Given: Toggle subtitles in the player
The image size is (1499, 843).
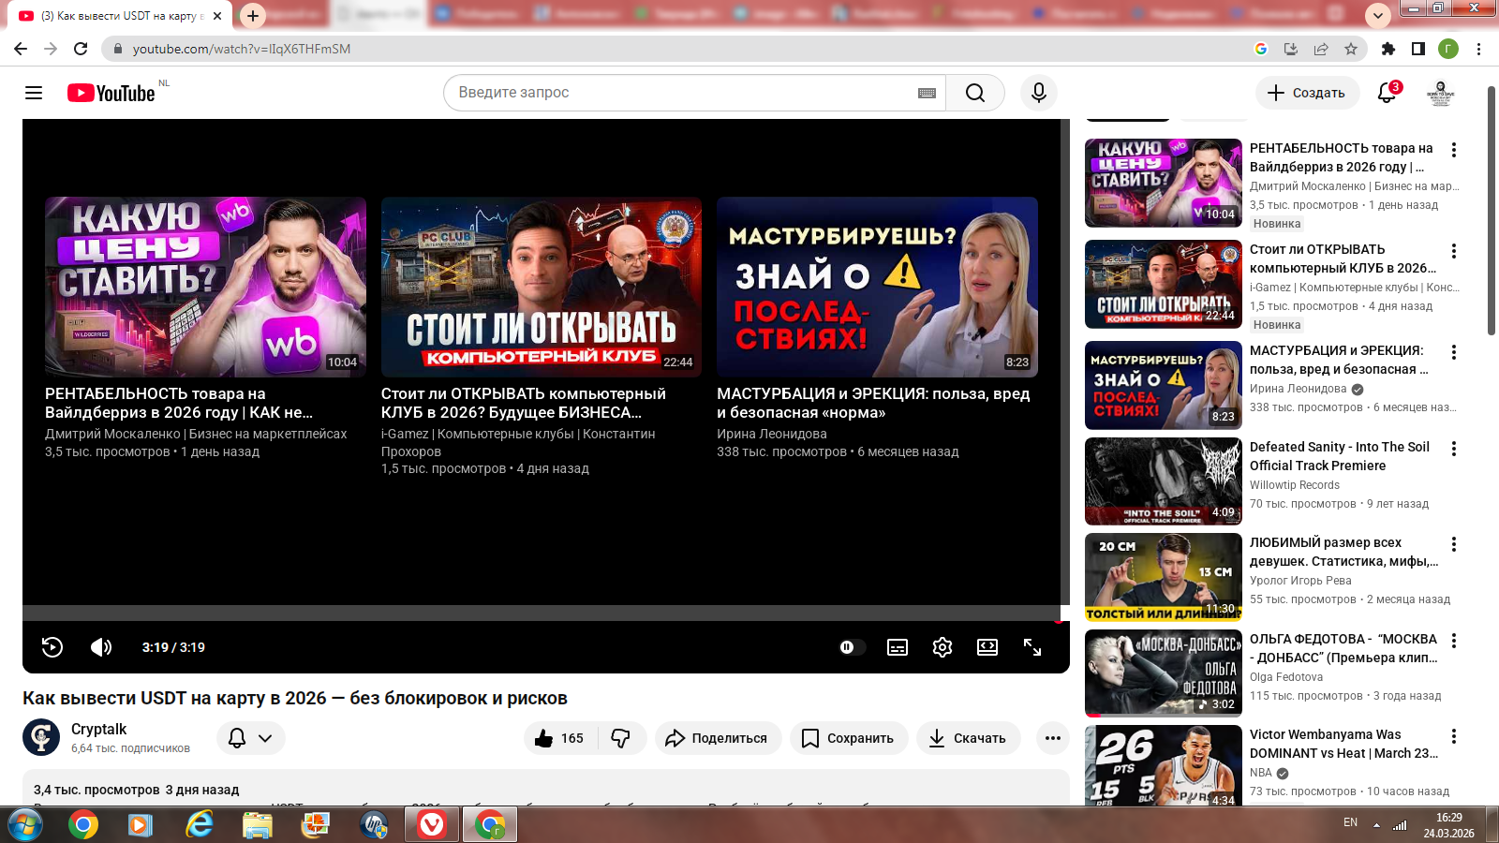Looking at the screenshot, I should (x=898, y=647).
